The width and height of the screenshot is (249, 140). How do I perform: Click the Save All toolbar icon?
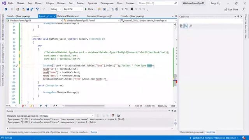tap(32, 9)
